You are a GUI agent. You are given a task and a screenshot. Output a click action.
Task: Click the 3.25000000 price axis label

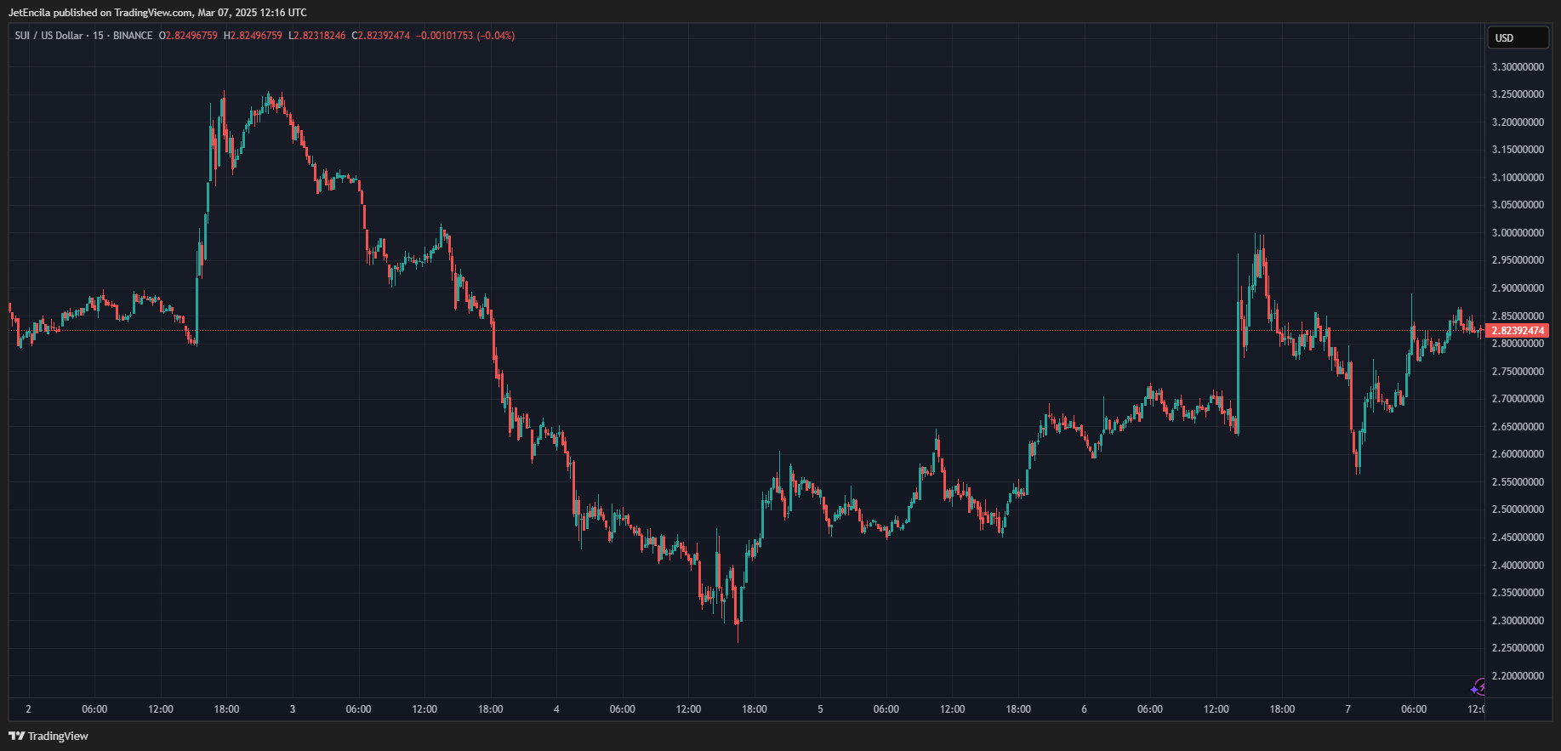coord(1518,94)
